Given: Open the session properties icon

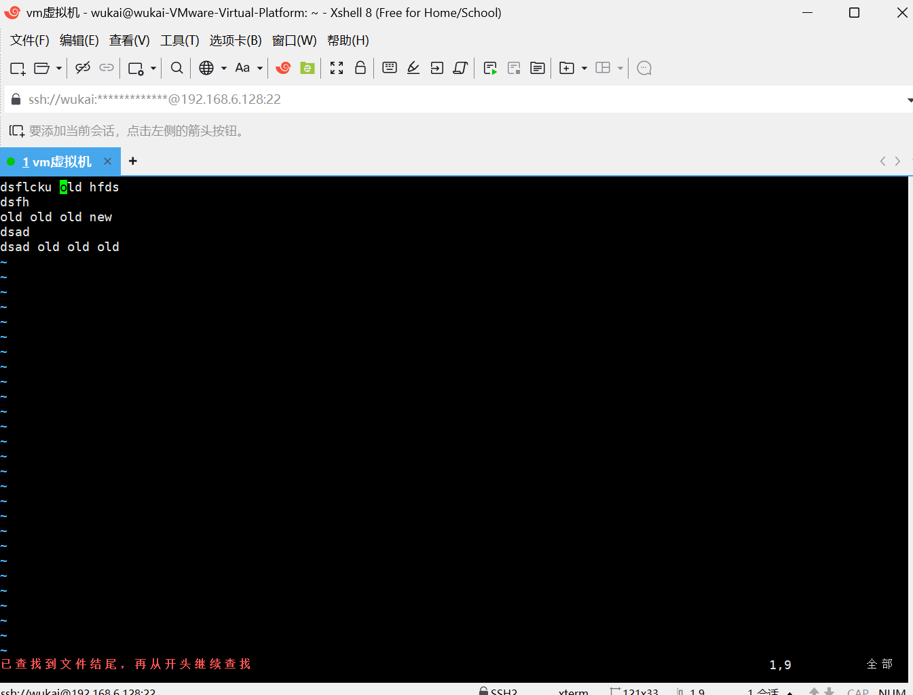Looking at the screenshot, I should [136, 68].
